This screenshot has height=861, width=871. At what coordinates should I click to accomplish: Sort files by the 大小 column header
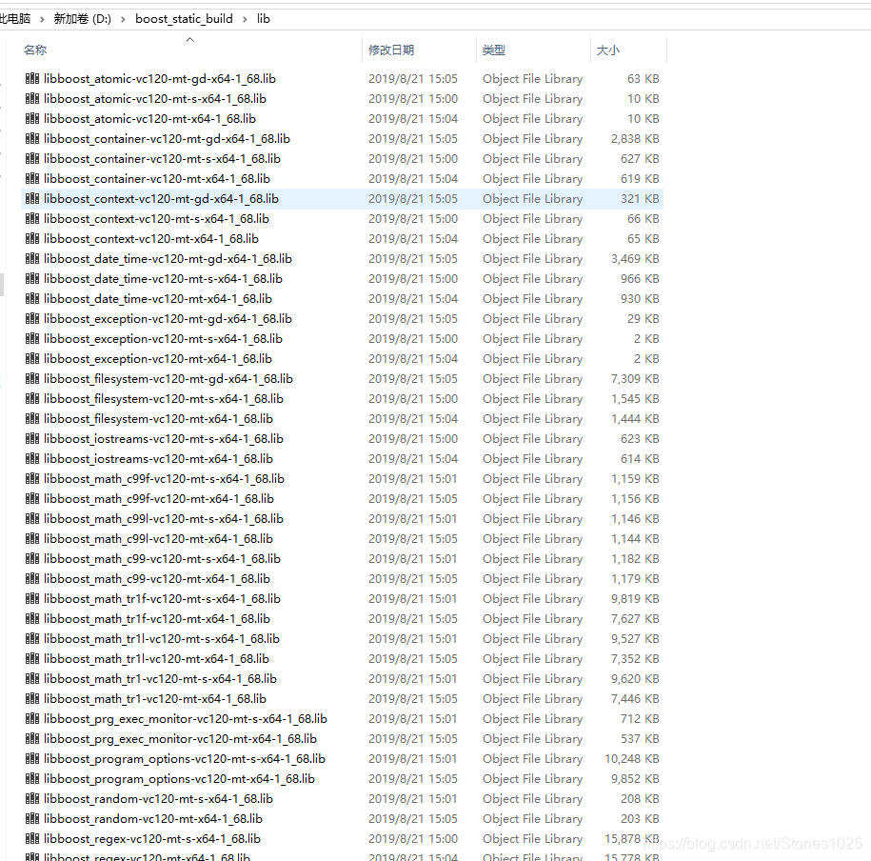coord(607,50)
